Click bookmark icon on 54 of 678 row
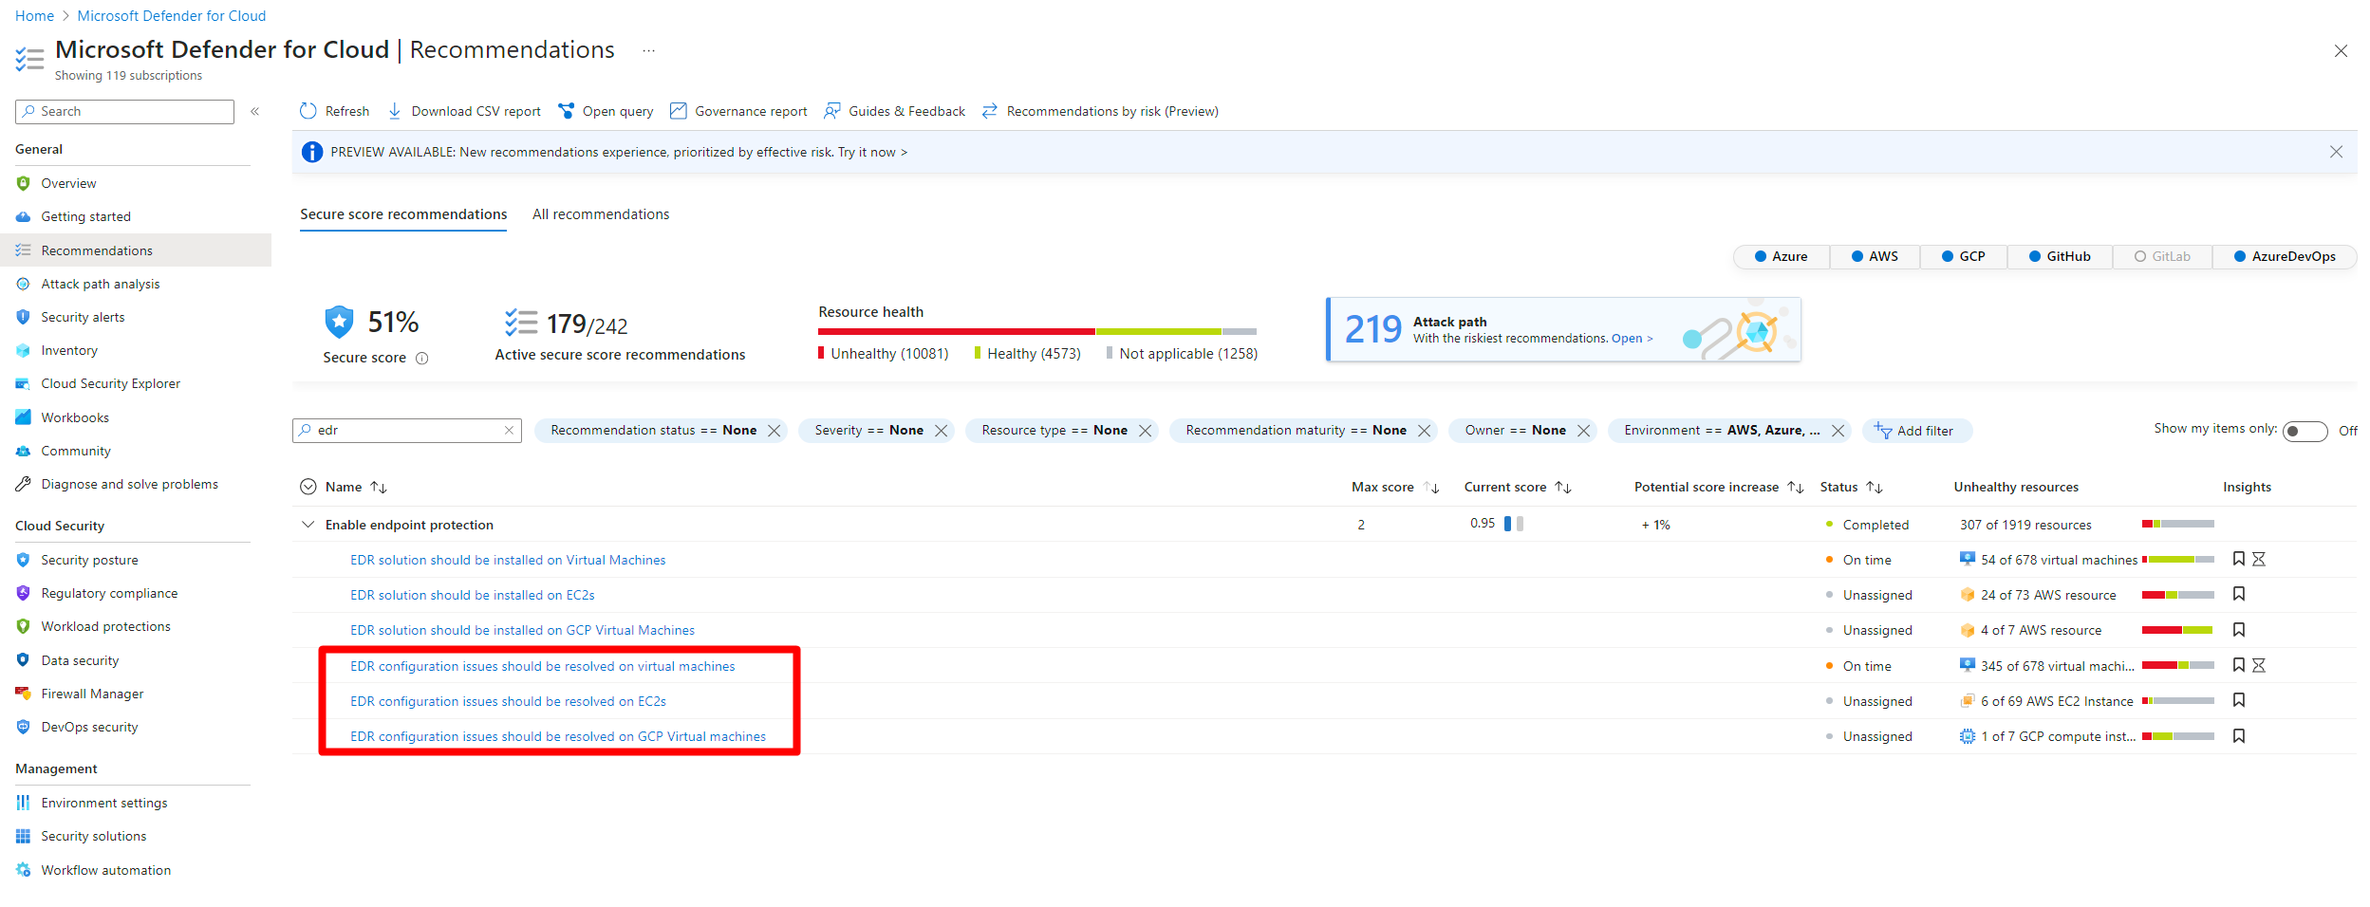2370x907 pixels. (2239, 560)
